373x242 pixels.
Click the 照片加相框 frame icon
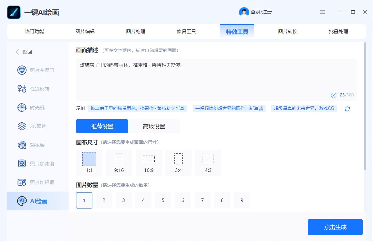(x=22, y=182)
